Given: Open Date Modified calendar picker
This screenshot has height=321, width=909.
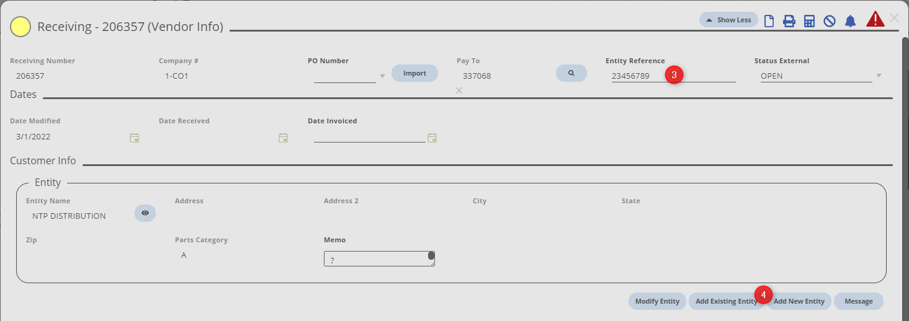Looking at the screenshot, I should (134, 138).
